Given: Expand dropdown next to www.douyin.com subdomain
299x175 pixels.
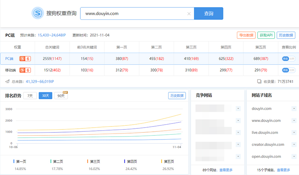Looking at the screenshot, I should coord(294,121).
